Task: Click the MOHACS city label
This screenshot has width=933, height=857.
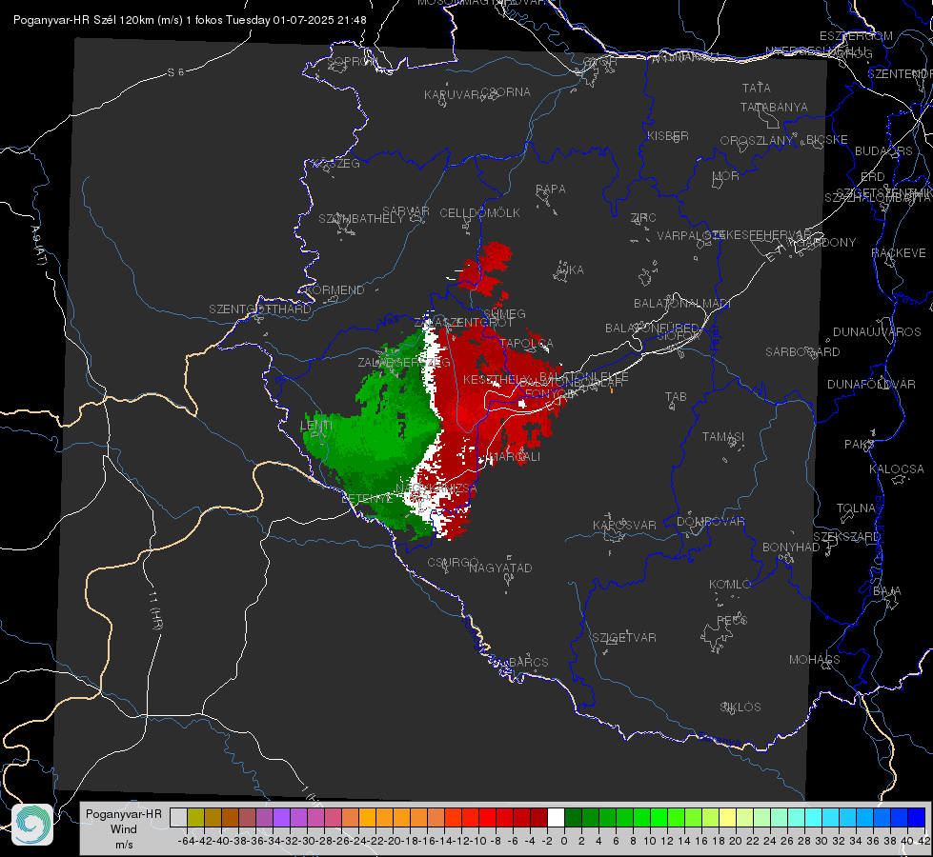Action: 815,659
